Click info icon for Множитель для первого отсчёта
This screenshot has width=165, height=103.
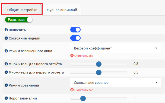point(6,72)
